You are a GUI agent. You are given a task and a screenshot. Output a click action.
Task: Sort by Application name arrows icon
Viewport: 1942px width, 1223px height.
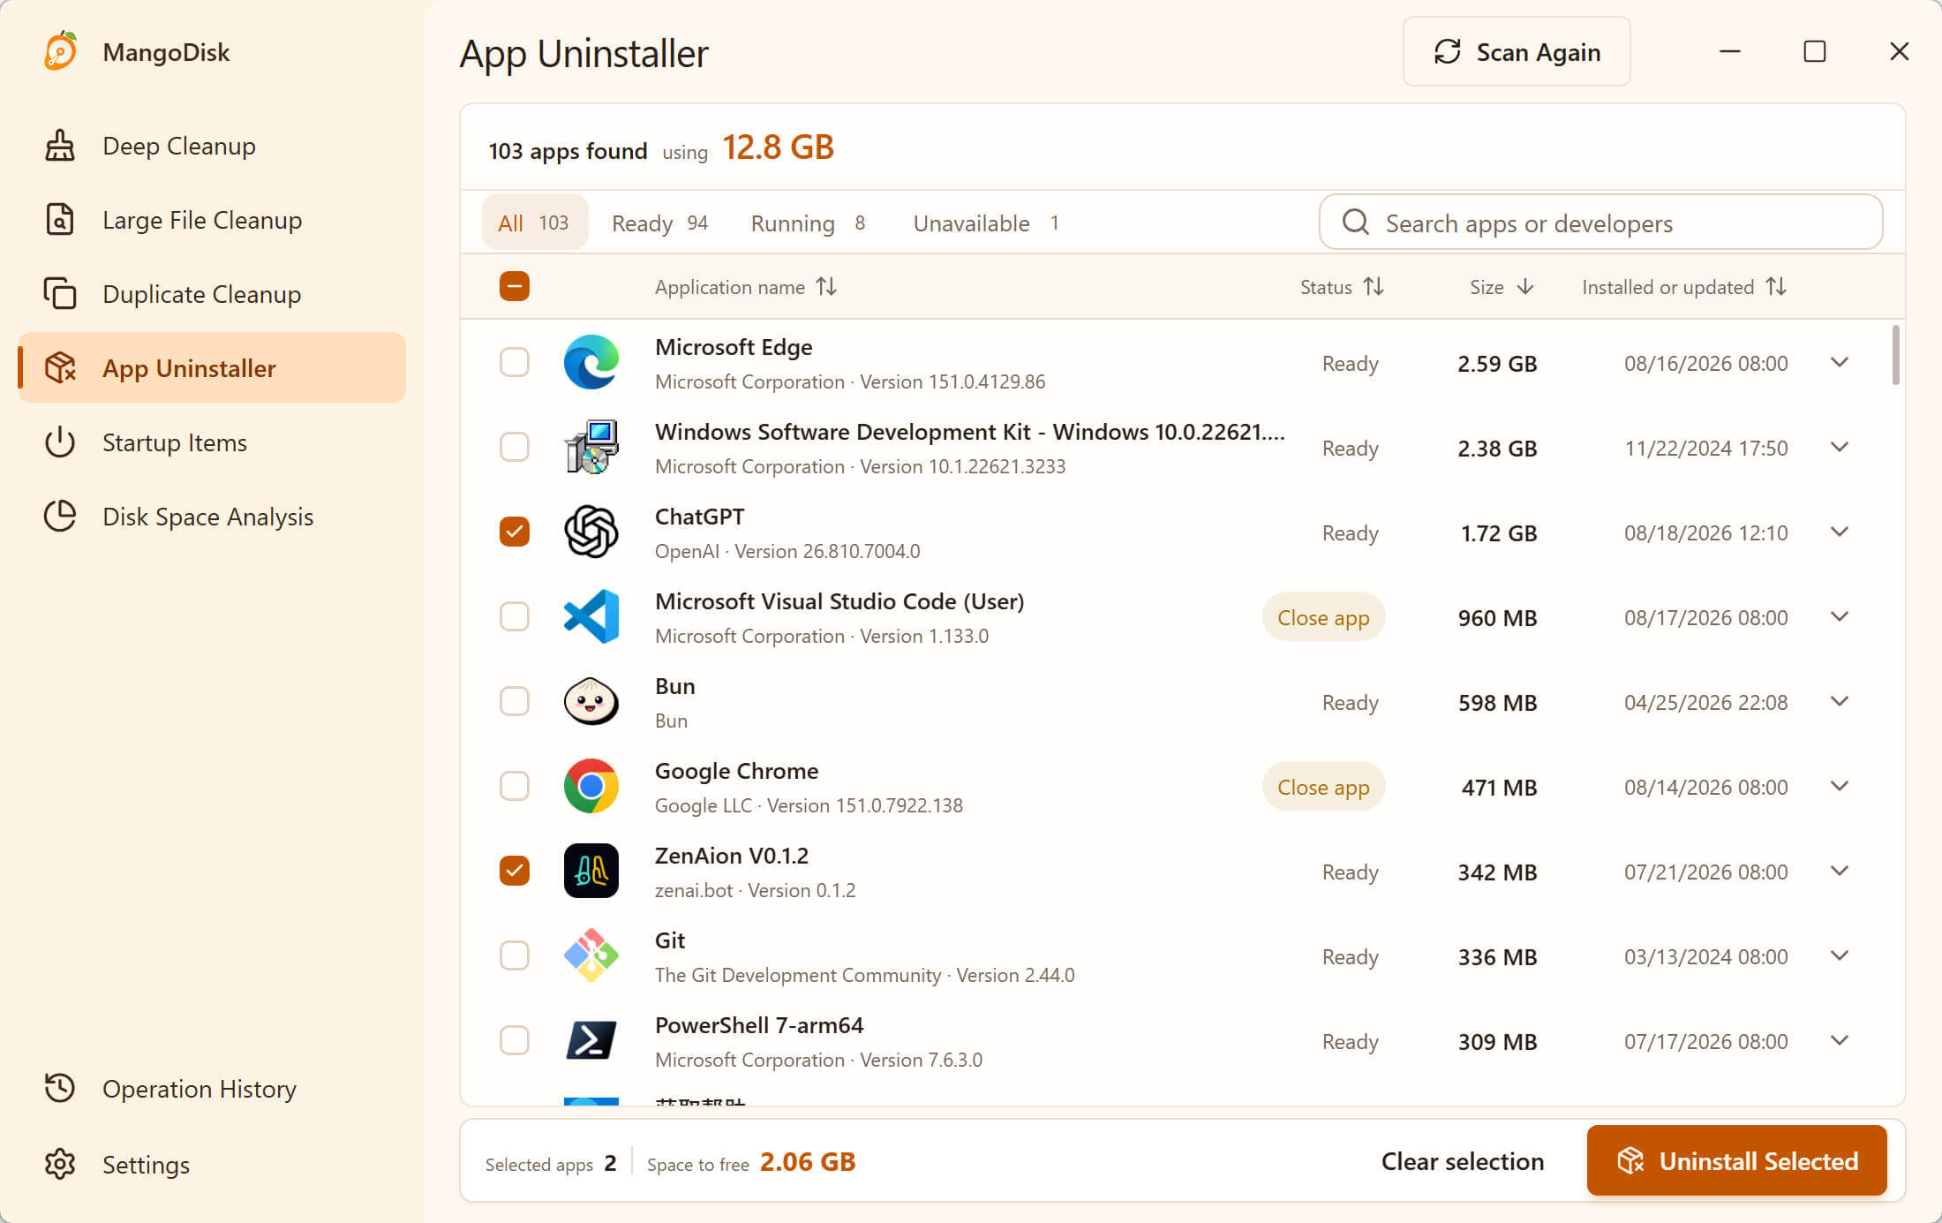tap(826, 287)
